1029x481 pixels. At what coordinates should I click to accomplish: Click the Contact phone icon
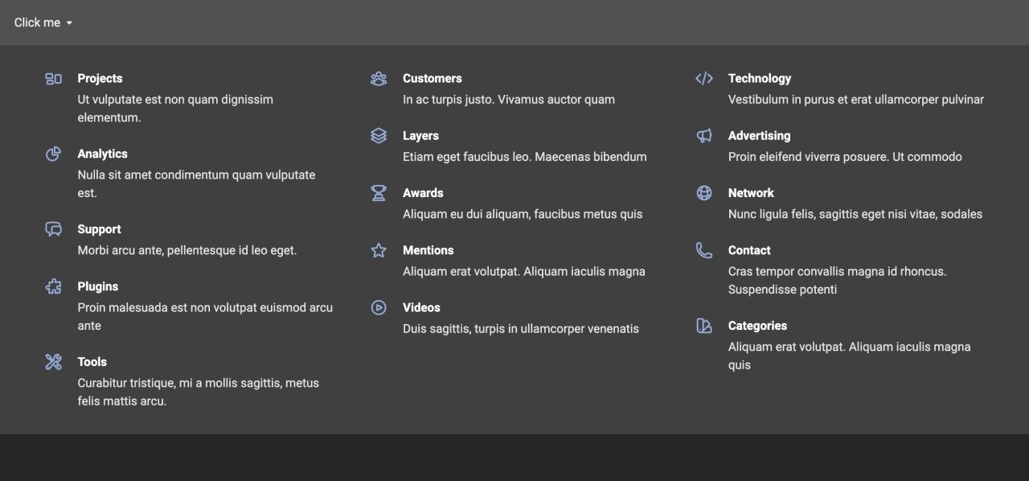tap(704, 250)
